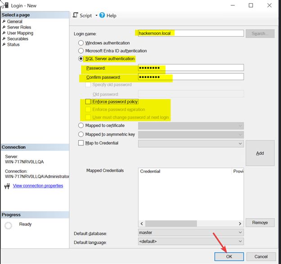Open the Mapped to asymmetric key dropdown

point(191,134)
